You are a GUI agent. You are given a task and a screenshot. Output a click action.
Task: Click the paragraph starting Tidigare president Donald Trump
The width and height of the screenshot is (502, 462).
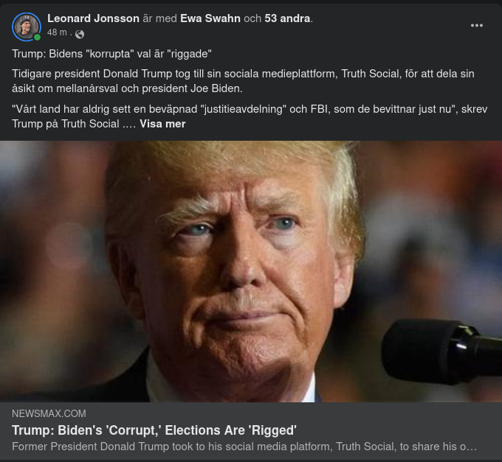pyautogui.click(x=244, y=81)
